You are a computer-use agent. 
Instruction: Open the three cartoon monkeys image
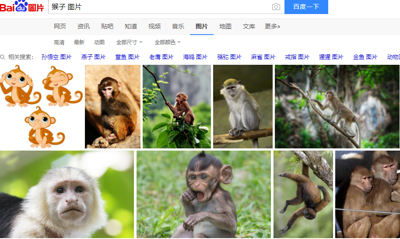tap(41, 107)
